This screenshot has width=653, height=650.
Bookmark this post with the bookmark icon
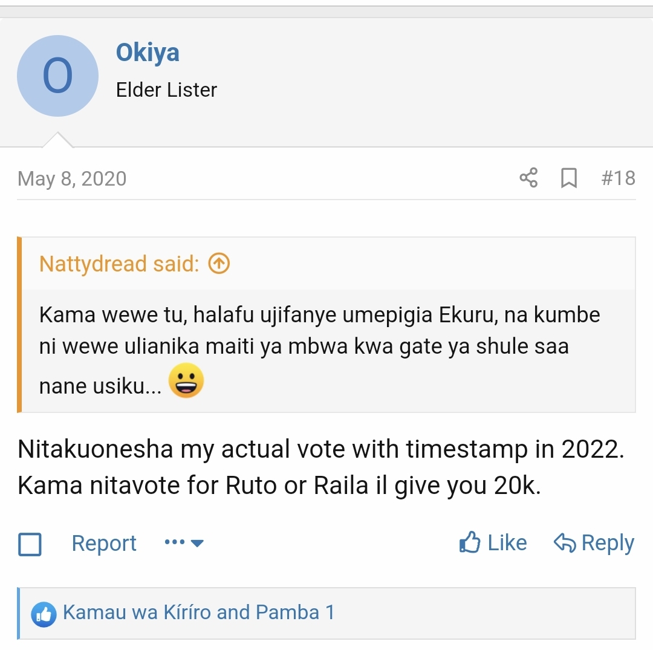click(x=569, y=178)
